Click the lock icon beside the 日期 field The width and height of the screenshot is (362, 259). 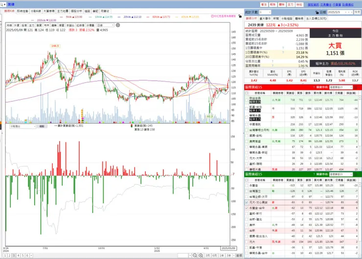pos(317,12)
